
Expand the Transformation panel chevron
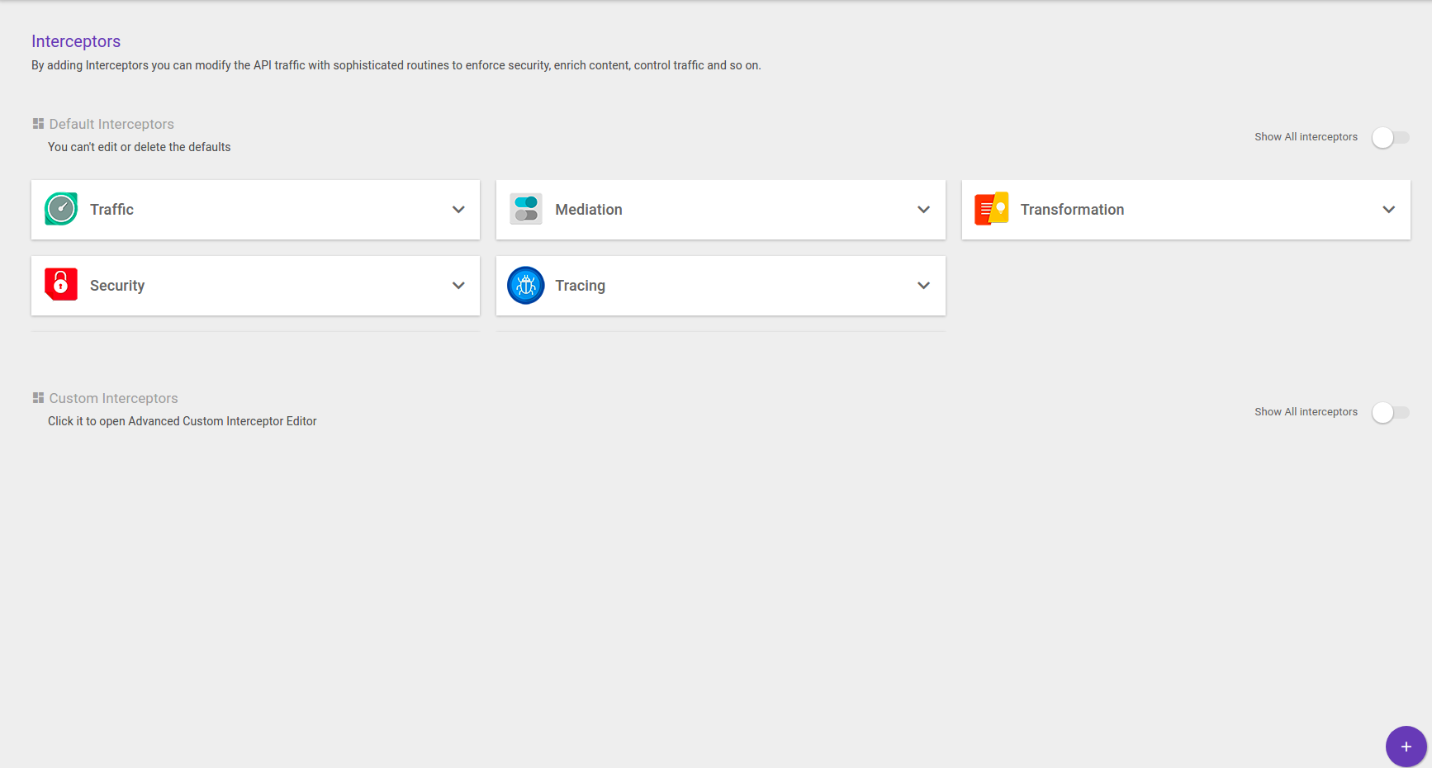click(1388, 210)
